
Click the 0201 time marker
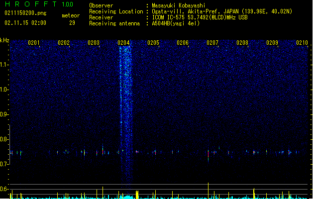click(x=34, y=42)
